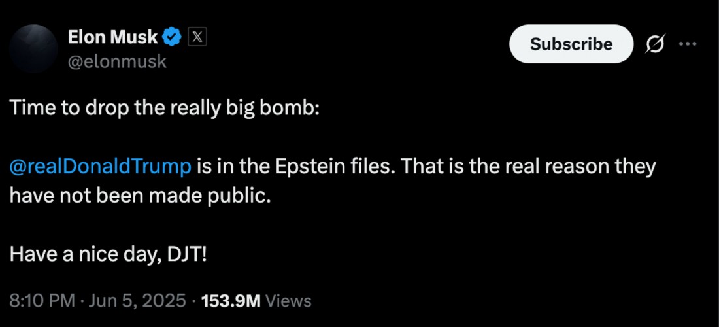Click the Subscribe button
This screenshot has width=719, height=327.
571,44
